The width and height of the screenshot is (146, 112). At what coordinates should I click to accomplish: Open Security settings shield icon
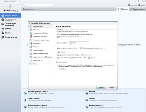31,43
